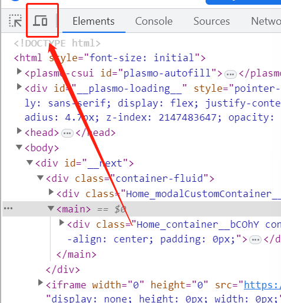Select the <body> row
The image size is (281, 303).
click(42, 148)
